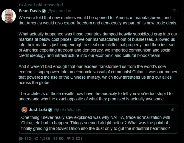
Task: Click the paragraph starting 'We were told'
Action: coord(98,20)
